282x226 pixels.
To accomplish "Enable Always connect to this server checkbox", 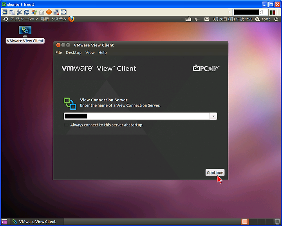I will pos(66,125).
